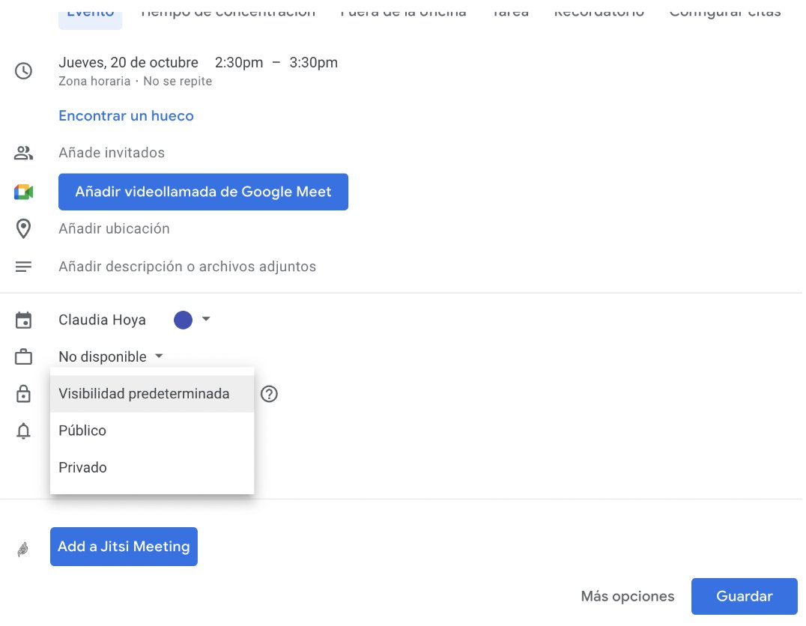Switch to the Recordatorio tab
The height and width of the screenshot is (626, 806).
[599, 16]
